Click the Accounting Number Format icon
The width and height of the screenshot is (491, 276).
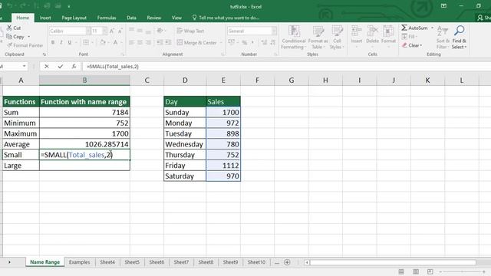(x=232, y=42)
